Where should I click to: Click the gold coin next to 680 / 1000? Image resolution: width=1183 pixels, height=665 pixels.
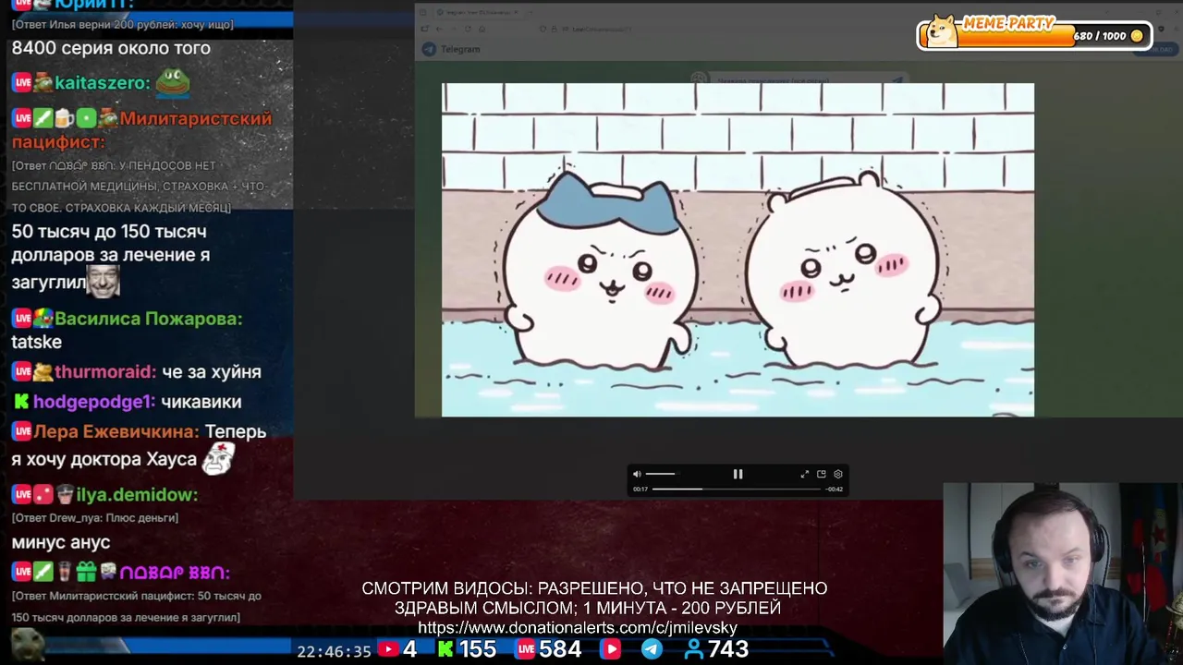click(x=1137, y=36)
